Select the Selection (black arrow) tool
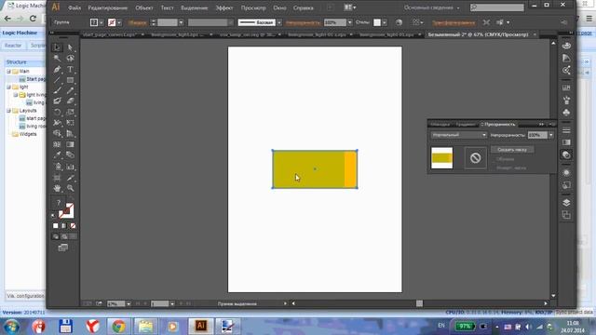Viewport: 596px width, 335px height. [x=57, y=47]
